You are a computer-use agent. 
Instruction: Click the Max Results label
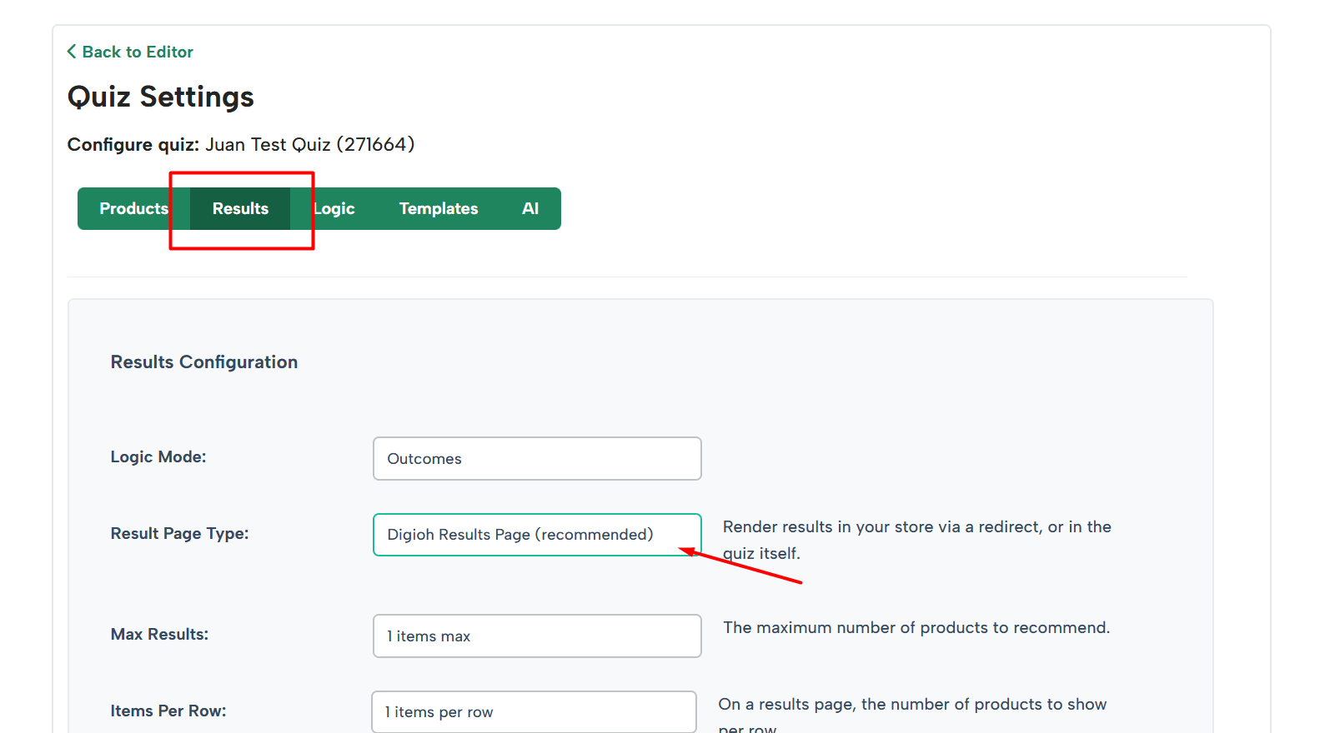click(159, 635)
